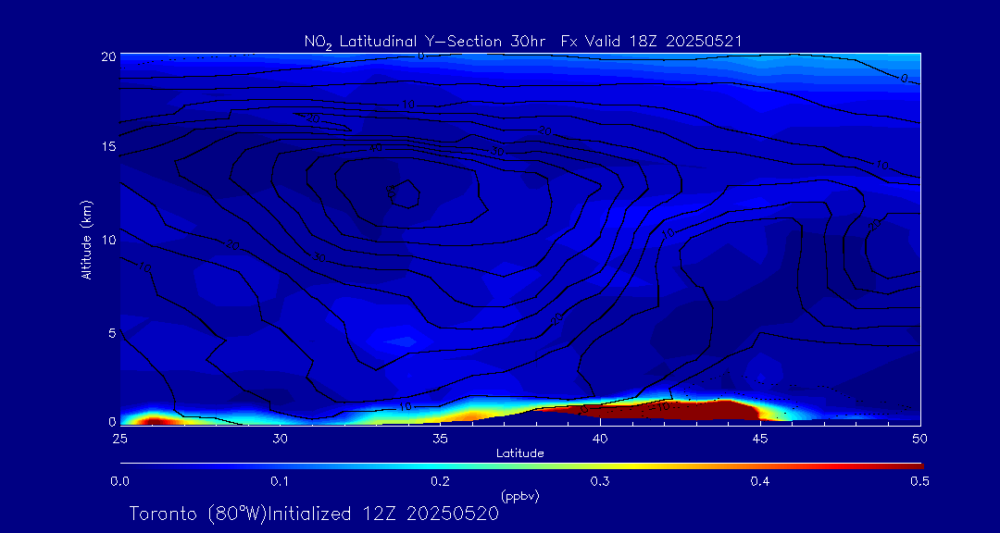
Task: Click latitude tick label 50
Action: (x=919, y=439)
